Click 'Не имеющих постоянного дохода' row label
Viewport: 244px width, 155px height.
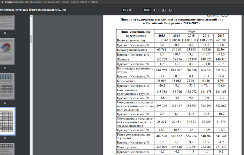click(135, 70)
